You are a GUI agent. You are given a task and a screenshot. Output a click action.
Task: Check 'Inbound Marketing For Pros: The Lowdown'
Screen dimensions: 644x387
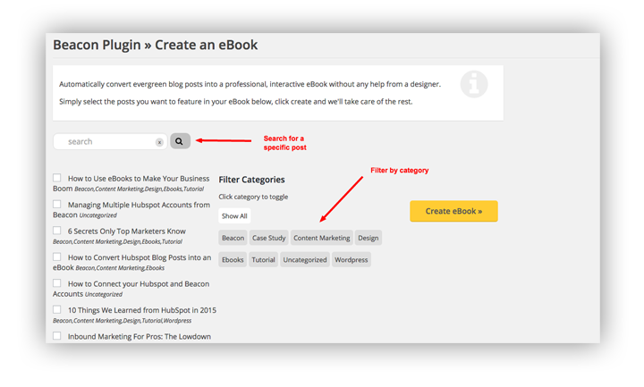(x=56, y=335)
